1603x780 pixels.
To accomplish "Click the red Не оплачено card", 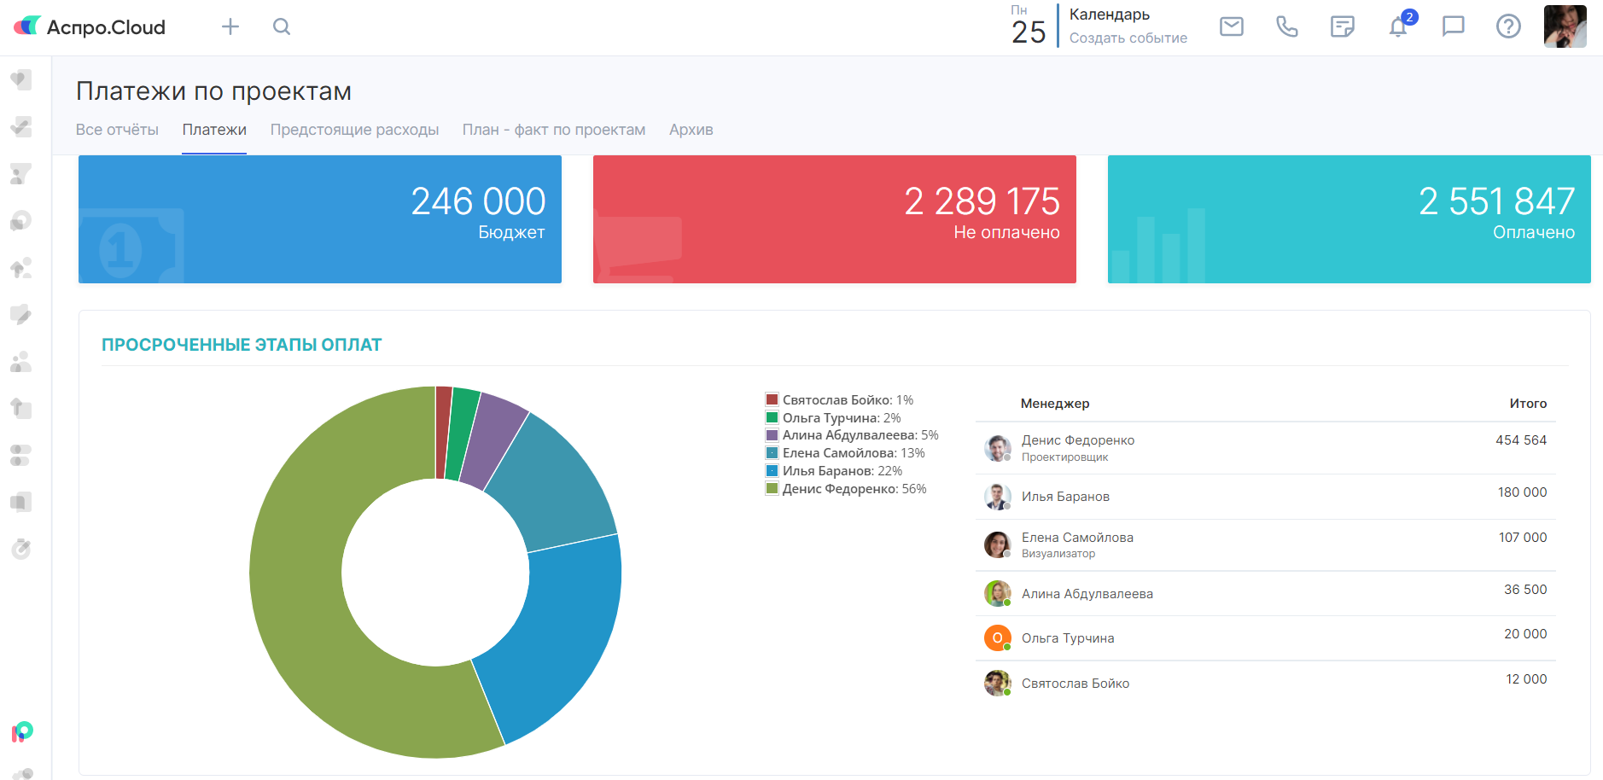I will click(834, 219).
